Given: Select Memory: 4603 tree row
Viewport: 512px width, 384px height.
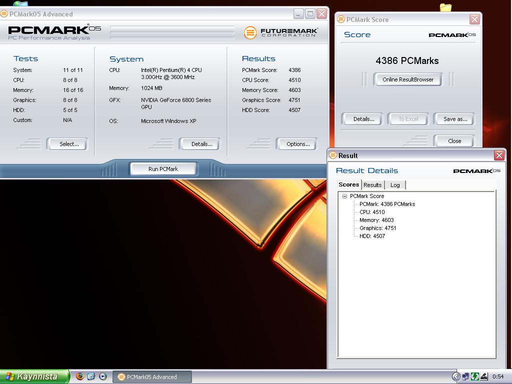Looking at the screenshot, I should (376, 220).
